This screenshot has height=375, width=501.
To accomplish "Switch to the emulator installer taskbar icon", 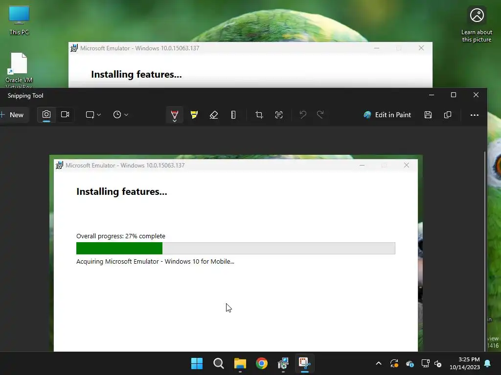I will coord(283,363).
